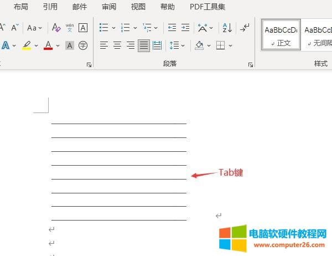332x256 pixels.
Task: Select the 正文 style
Action: click(281, 35)
